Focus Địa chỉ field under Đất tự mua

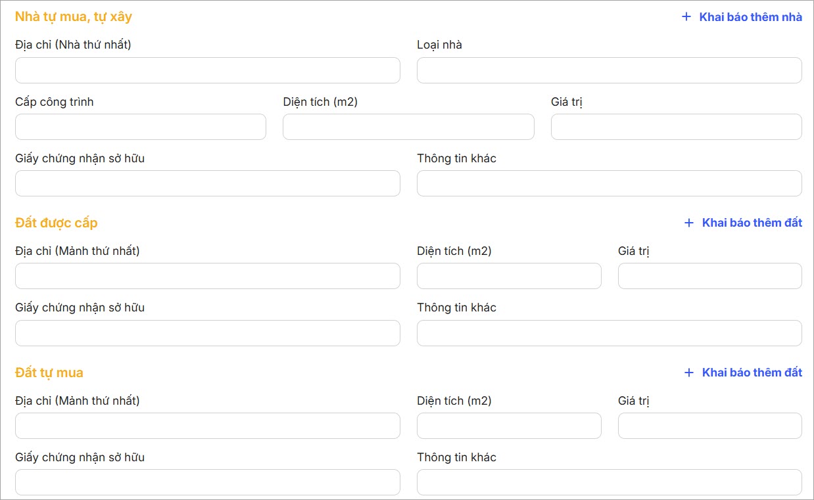[207, 426]
